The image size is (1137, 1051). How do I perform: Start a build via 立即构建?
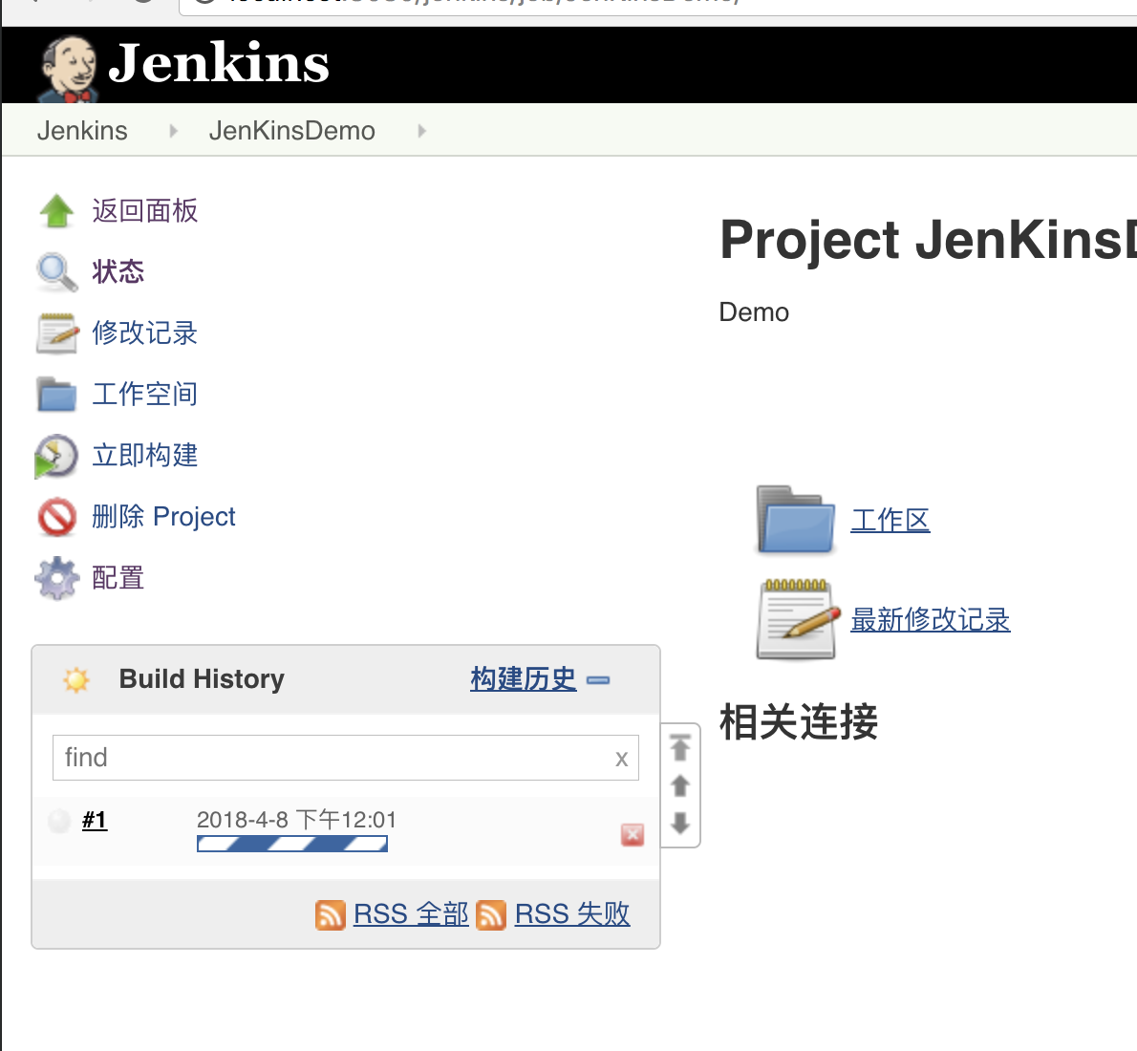[144, 456]
